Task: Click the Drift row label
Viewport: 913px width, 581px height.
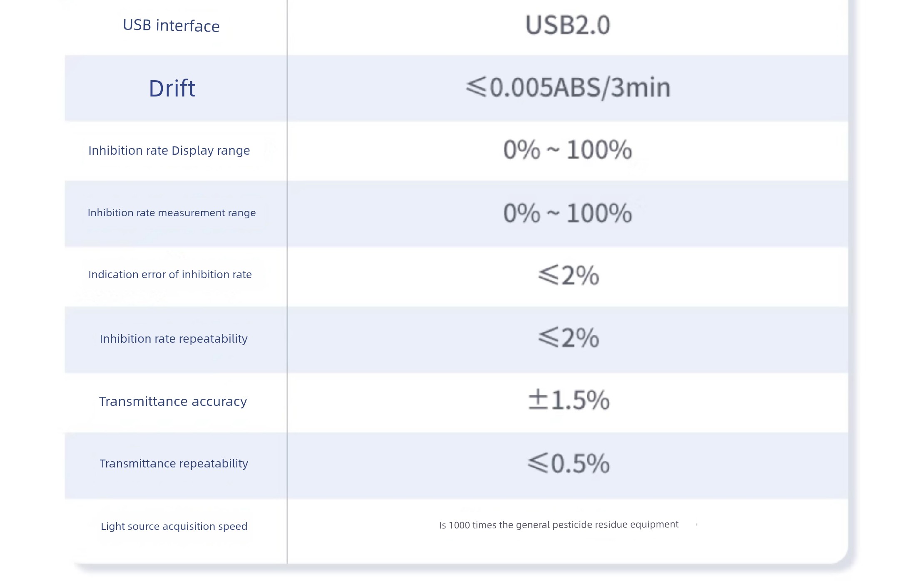Action: (172, 88)
